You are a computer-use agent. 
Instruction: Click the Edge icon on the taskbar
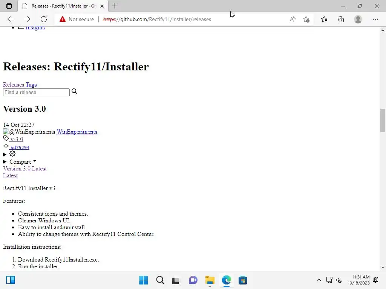[227, 280]
